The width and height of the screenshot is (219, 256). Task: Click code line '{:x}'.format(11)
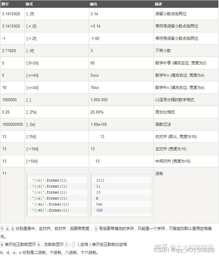click(50, 198)
